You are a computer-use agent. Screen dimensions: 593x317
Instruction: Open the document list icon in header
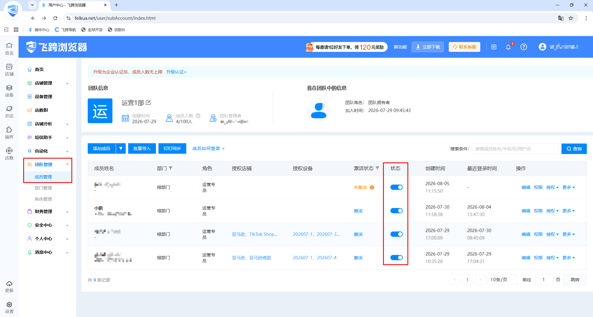point(494,47)
